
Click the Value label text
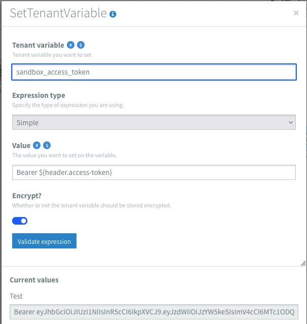(21, 146)
